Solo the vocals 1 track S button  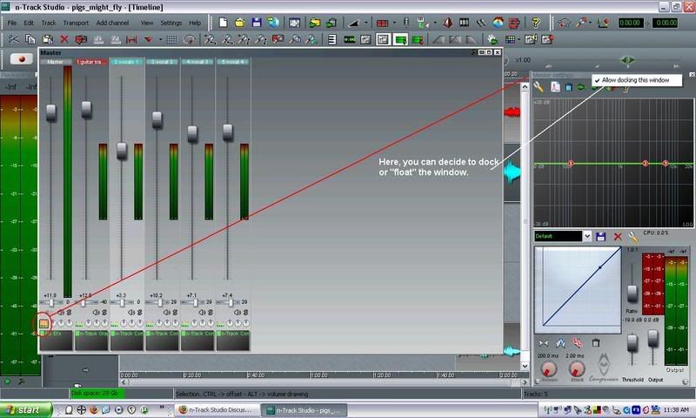pos(139,313)
